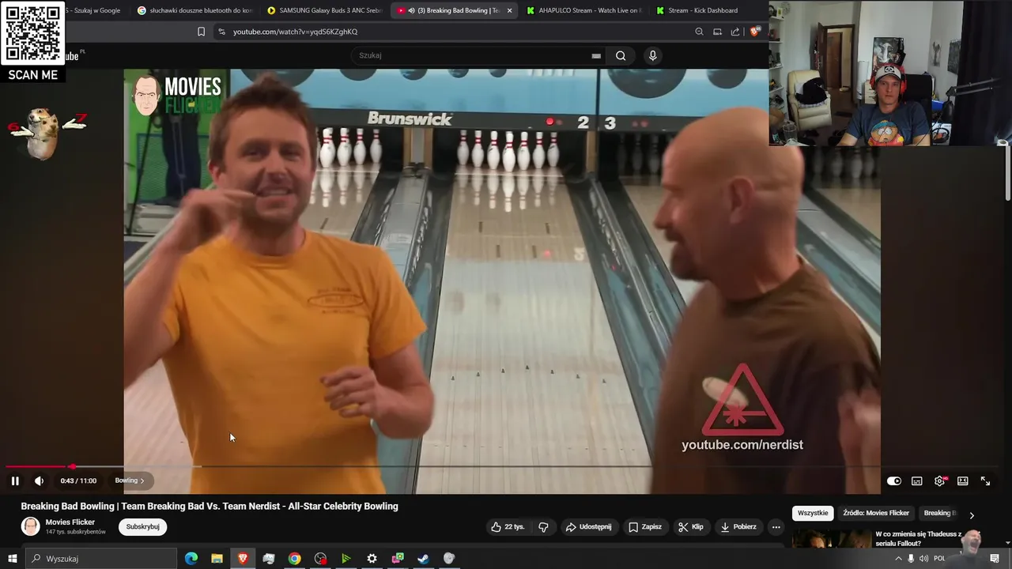Viewport: 1012px width, 569px height.
Task: Click the Movies Flicker video watermark
Action: (x=176, y=95)
